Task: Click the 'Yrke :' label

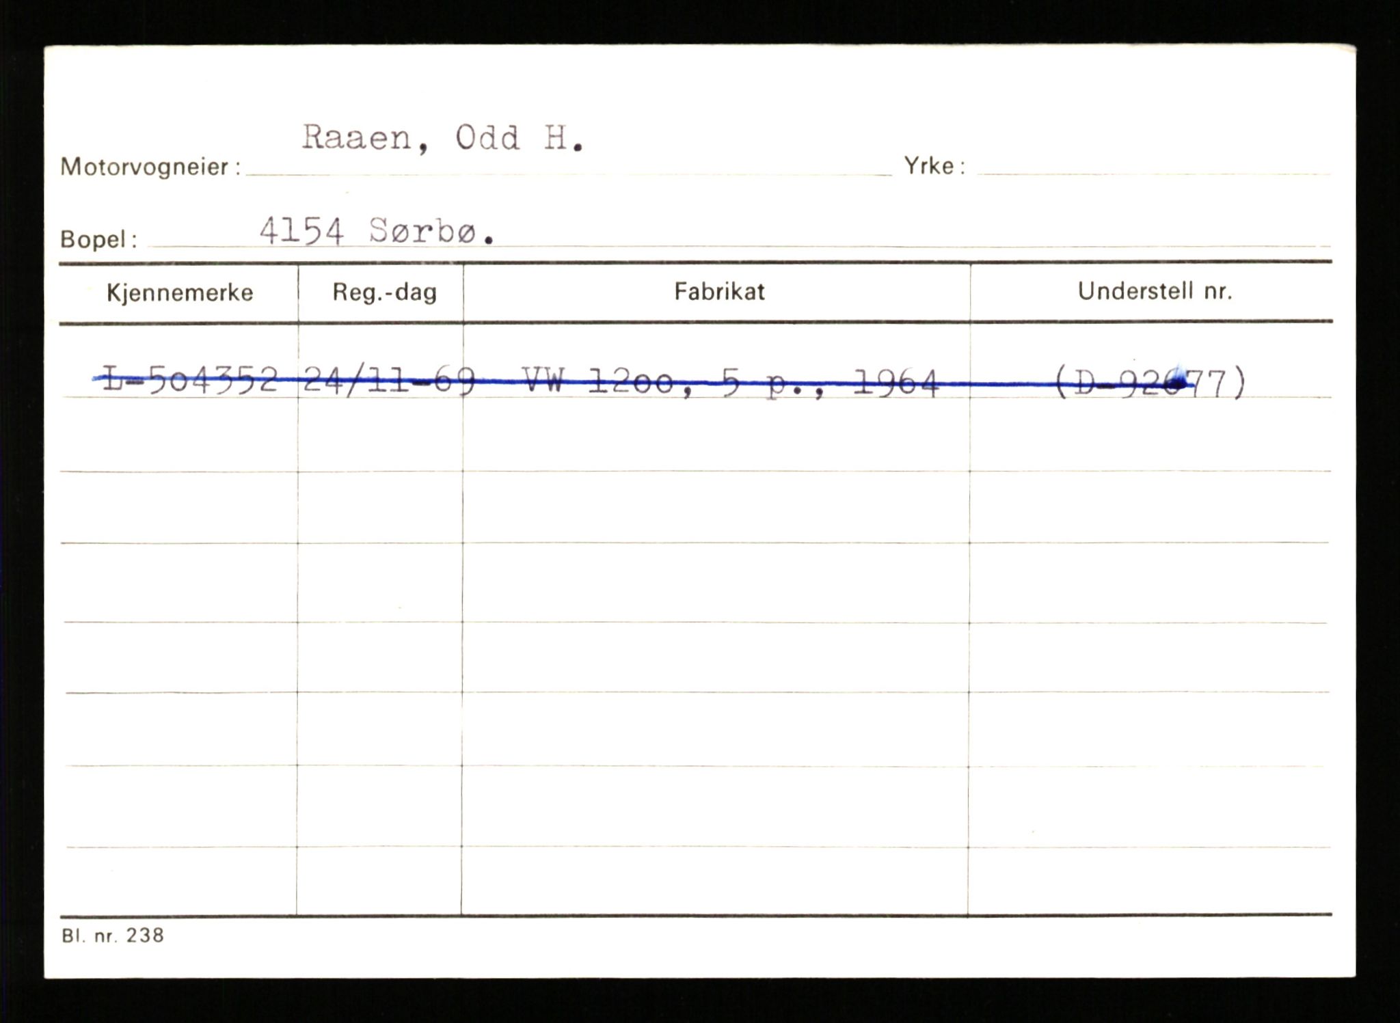Action: (x=934, y=166)
